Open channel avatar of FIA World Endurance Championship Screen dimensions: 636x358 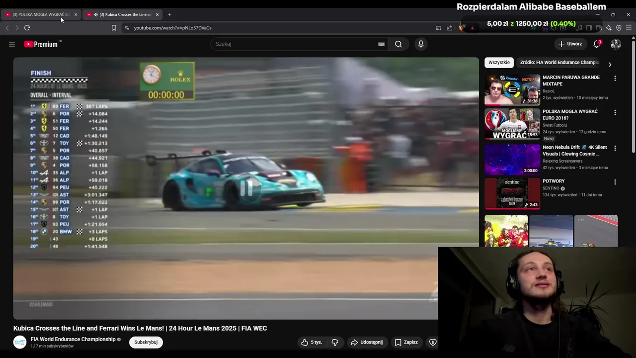point(20,342)
